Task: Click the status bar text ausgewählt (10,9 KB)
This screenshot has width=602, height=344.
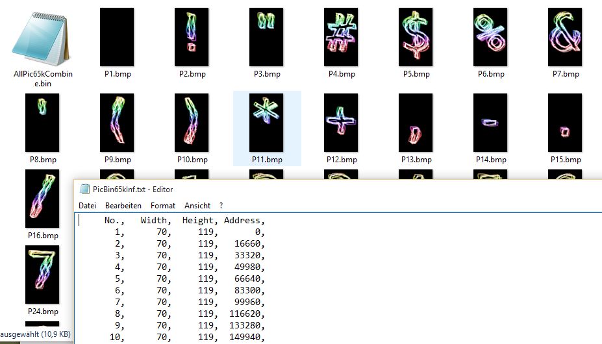Action: [35, 334]
